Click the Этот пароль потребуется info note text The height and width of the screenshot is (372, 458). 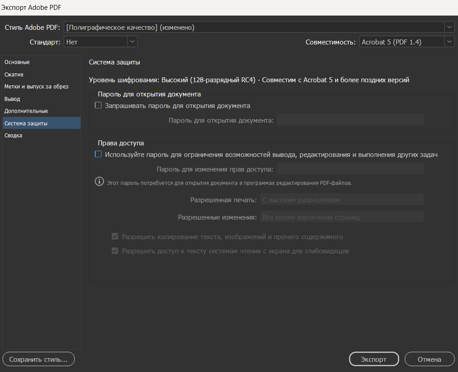click(229, 183)
